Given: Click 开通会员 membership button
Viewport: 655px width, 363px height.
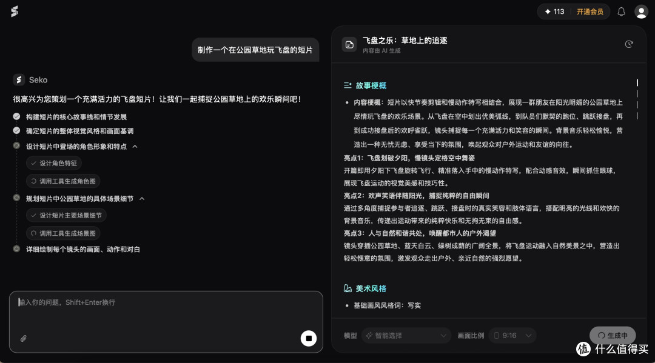Looking at the screenshot, I should (x=590, y=12).
